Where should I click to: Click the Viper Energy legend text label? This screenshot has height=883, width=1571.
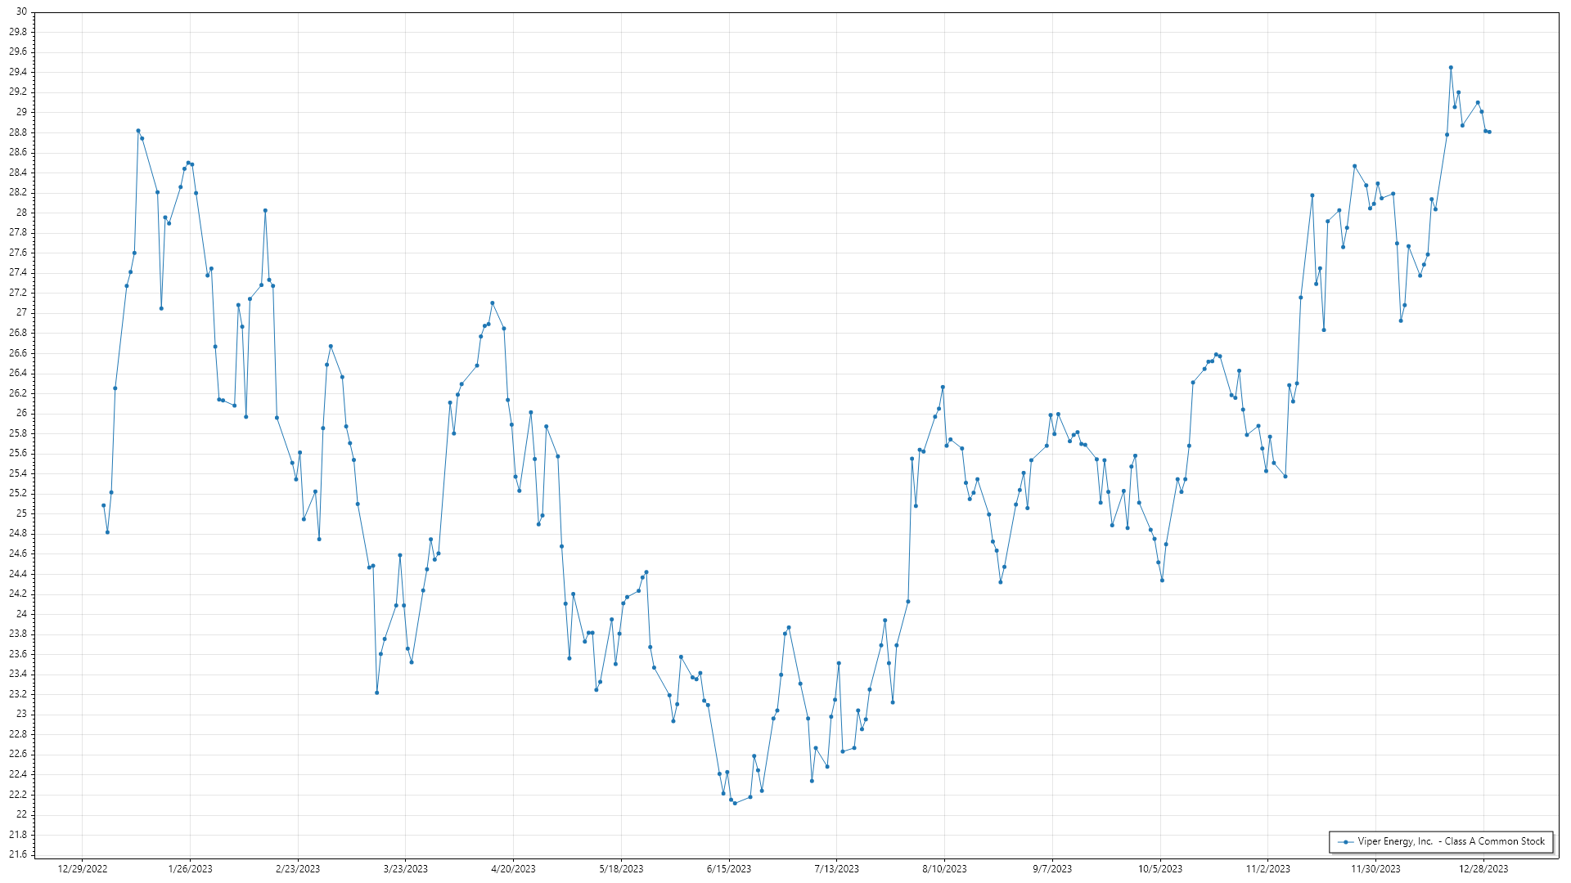click(1452, 841)
